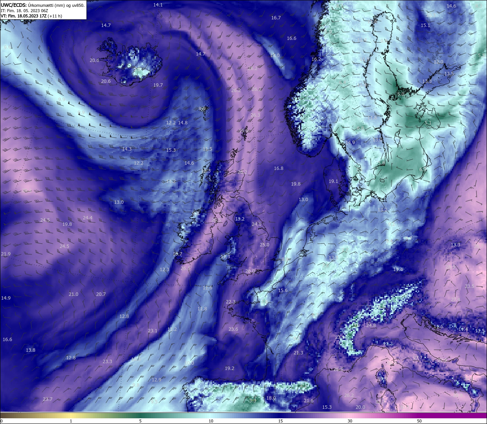Screen dimensions: 487x424
Task: Click the map value '19.2'
Action: [x=229, y=368]
